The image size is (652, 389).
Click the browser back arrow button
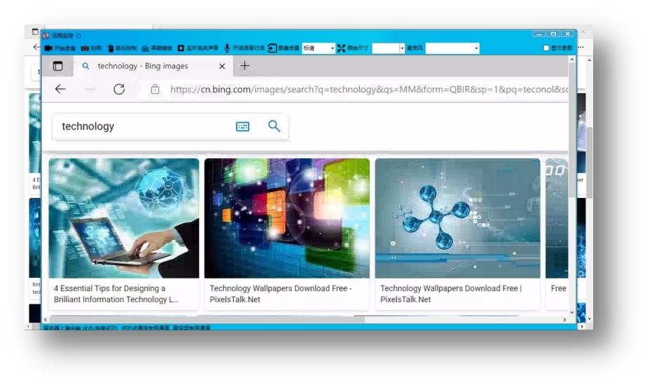(60, 89)
